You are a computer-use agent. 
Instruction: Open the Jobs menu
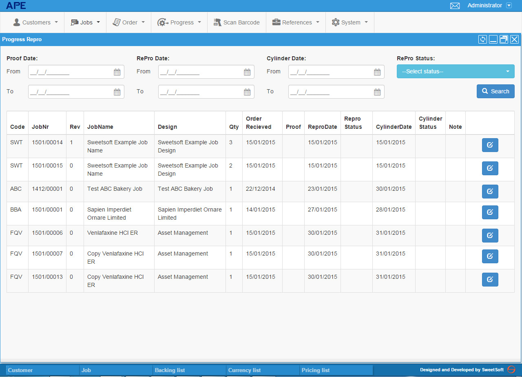click(85, 22)
